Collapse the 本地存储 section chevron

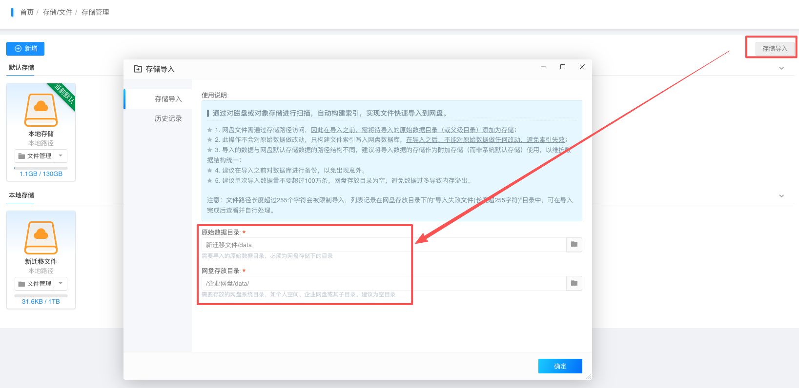(x=781, y=196)
